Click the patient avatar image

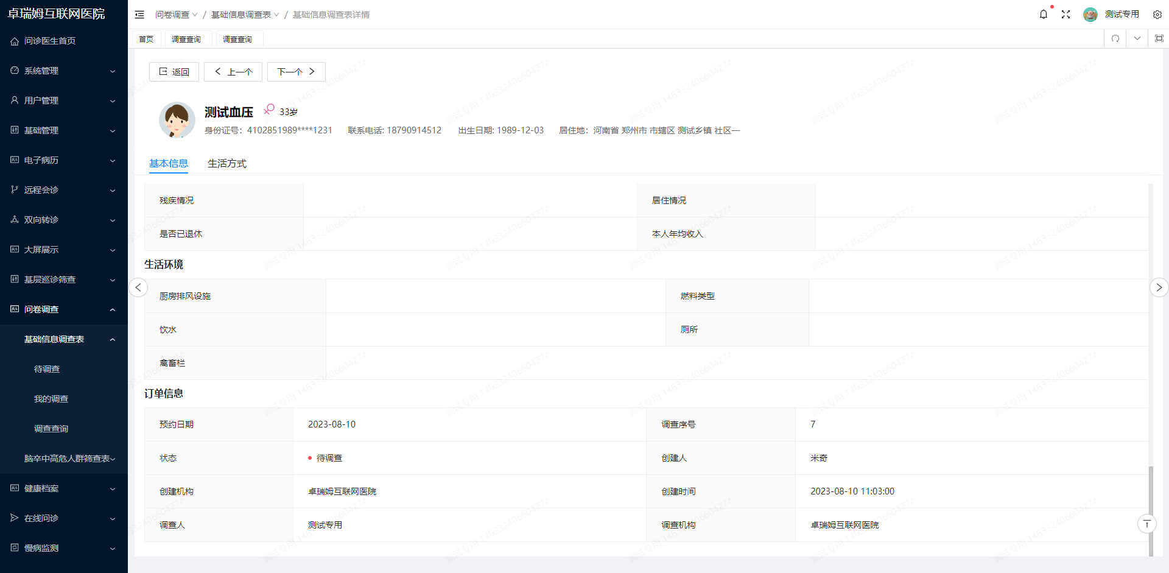point(177,120)
